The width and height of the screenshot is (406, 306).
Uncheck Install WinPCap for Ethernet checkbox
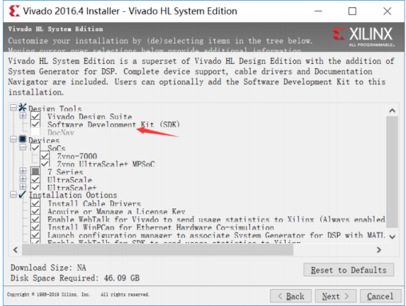point(35,227)
